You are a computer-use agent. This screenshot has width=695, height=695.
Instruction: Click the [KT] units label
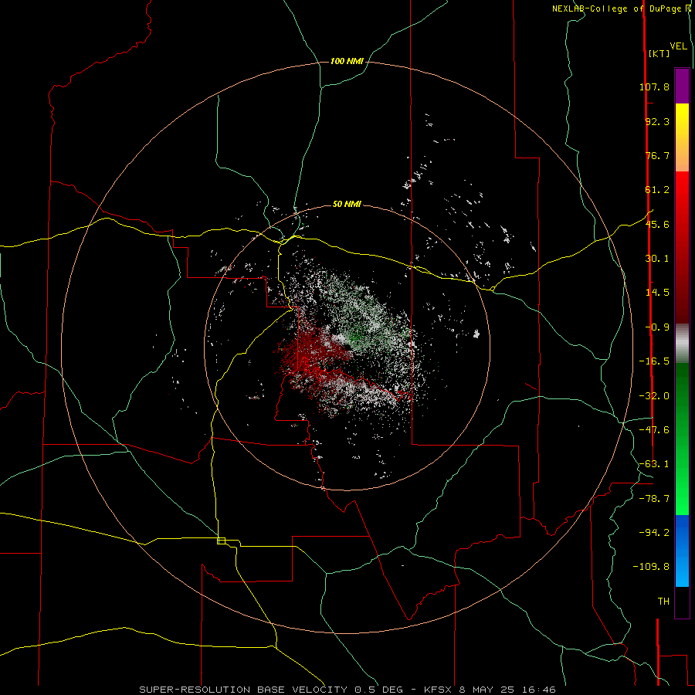[659, 53]
